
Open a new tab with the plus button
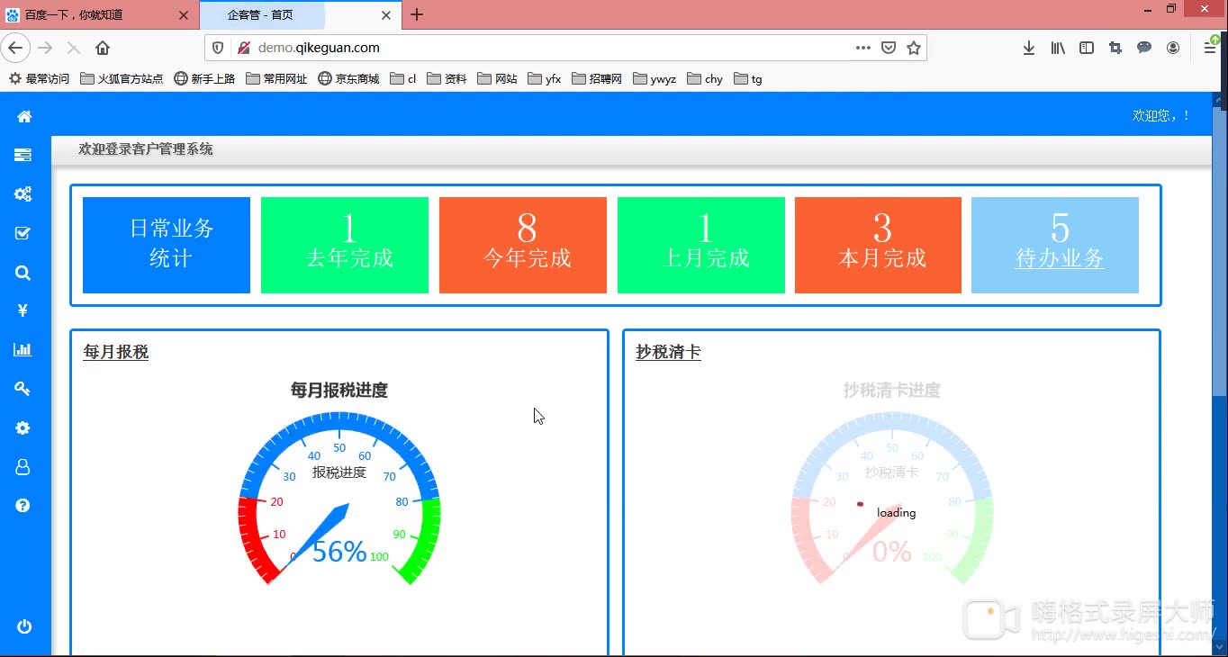[417, 14]
